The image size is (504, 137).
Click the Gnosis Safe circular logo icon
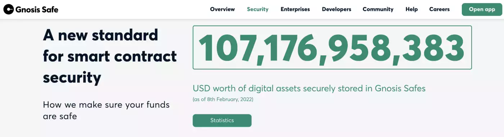click(8, 9)
